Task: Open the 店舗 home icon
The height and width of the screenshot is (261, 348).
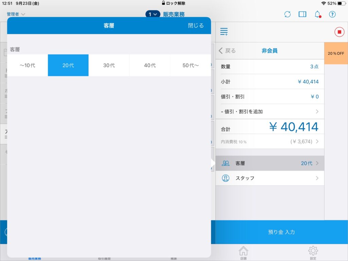Action: pos(243,252)
